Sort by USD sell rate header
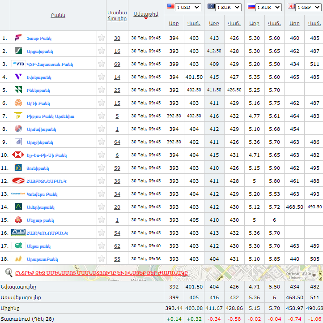The image size is (323, 323). 194,23
